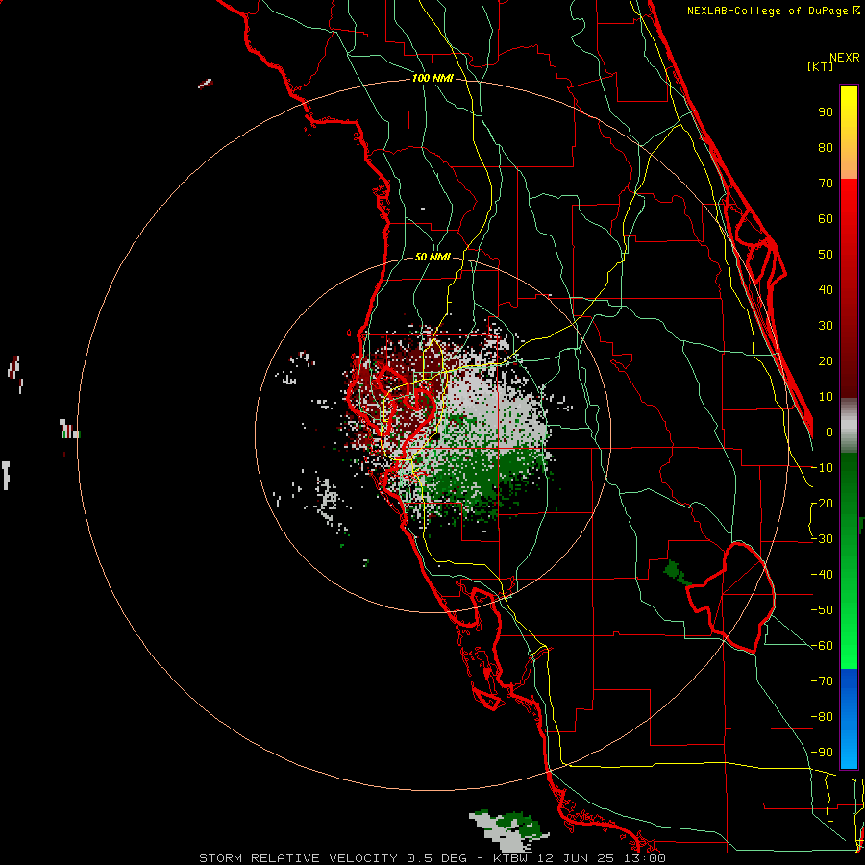The height and width of the screenshot is (865, 865).
Task: Pick the dark green segment near -20
Action: click(x=849, y=497)
